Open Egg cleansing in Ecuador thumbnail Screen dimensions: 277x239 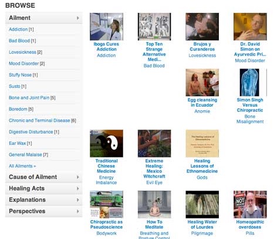click(202, 83)
